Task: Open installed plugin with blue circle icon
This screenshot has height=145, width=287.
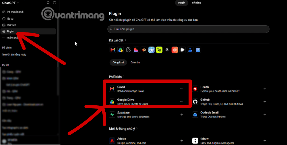Action: click(151, 50)
